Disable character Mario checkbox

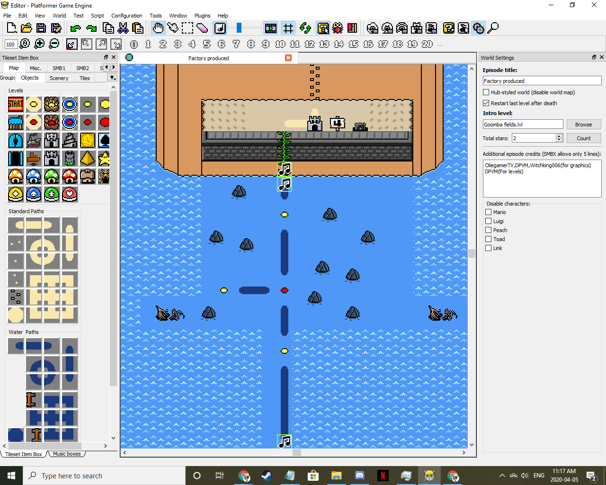489,212
